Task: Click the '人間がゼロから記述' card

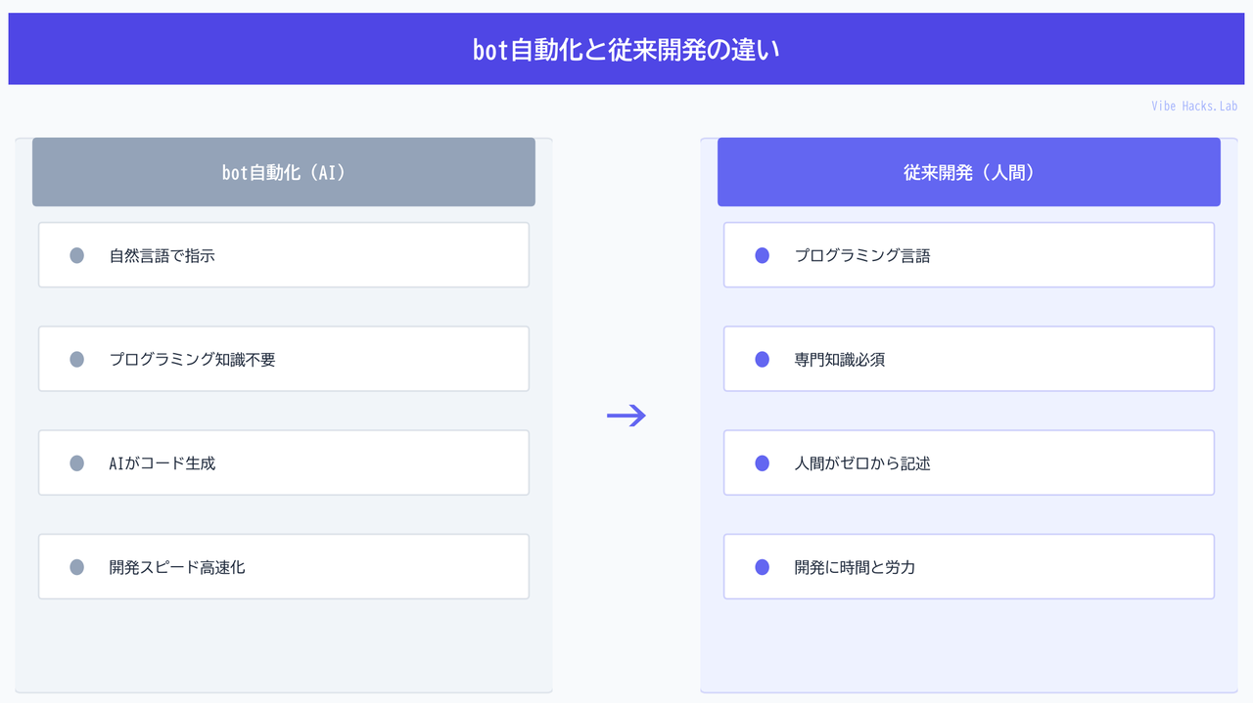Action: click(969, 462)
